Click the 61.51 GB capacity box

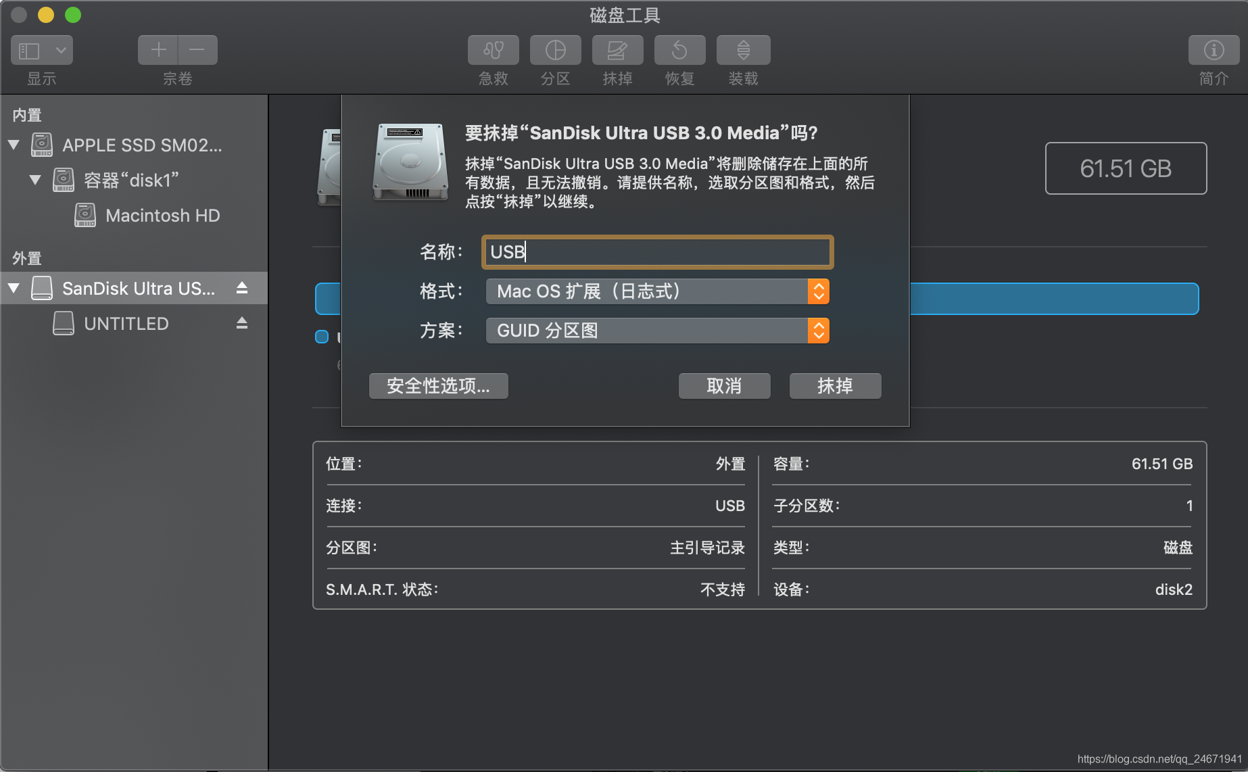[1126, 168]
